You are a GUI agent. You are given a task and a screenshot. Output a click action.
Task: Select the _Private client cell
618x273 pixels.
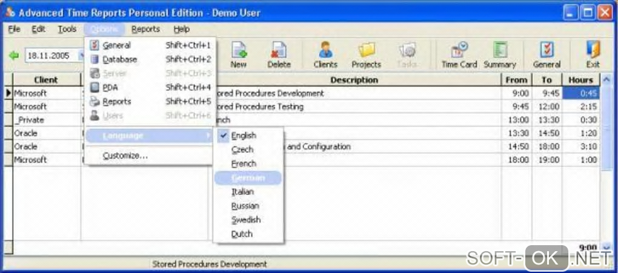pos(47,120)
